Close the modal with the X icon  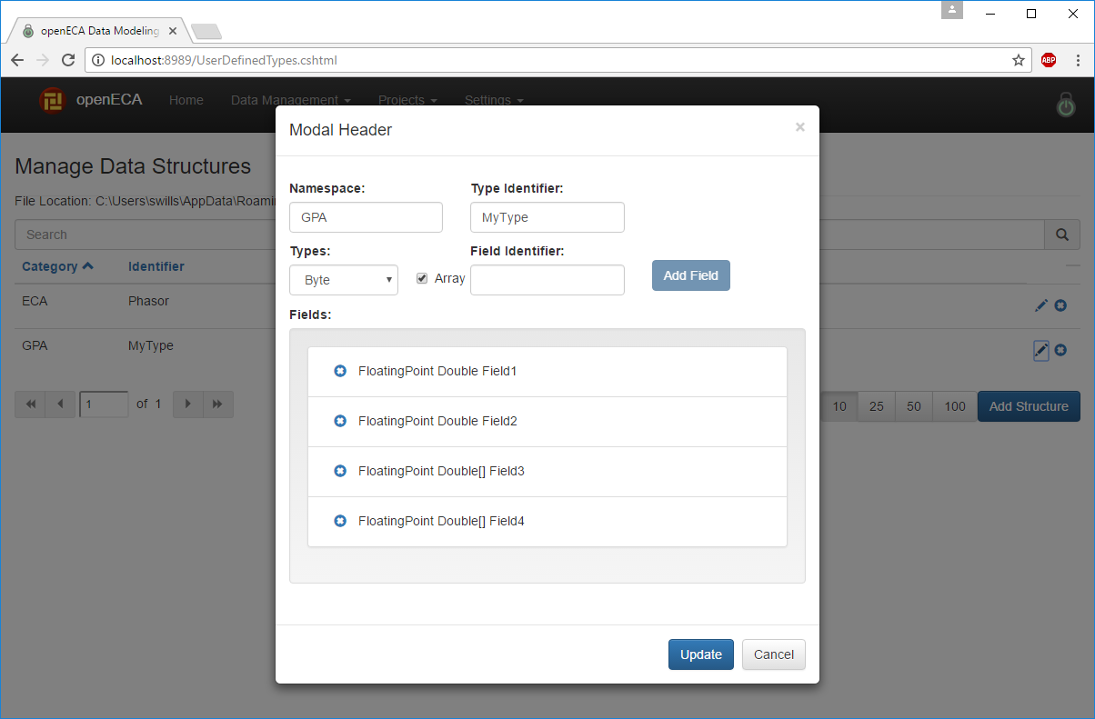click(799, 127)
